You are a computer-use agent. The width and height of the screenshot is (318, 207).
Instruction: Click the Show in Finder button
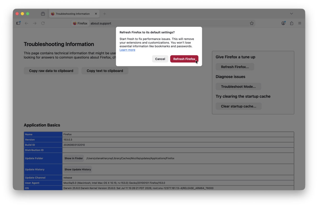74,158
